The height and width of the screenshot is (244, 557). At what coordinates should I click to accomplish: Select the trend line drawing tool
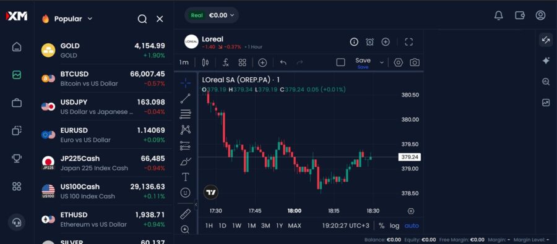click(186, 99)
